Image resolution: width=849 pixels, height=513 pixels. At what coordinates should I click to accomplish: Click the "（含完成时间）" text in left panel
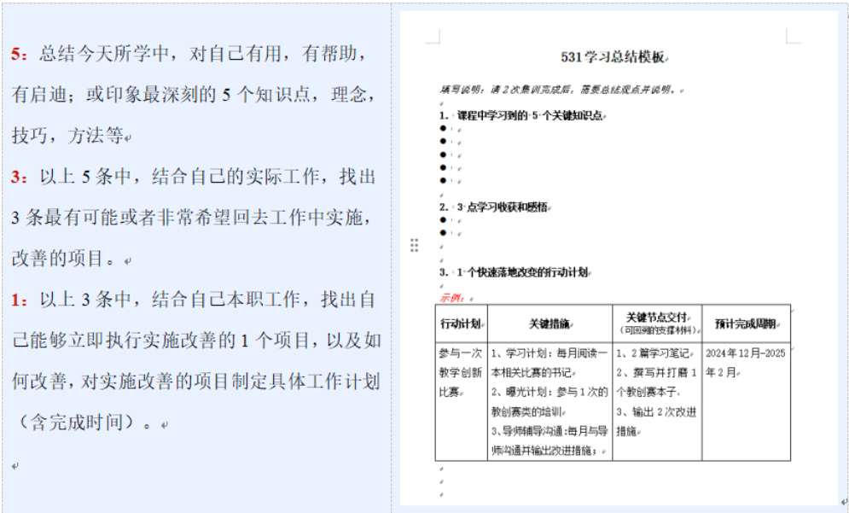pyautogui.click(x=77, y=423)
